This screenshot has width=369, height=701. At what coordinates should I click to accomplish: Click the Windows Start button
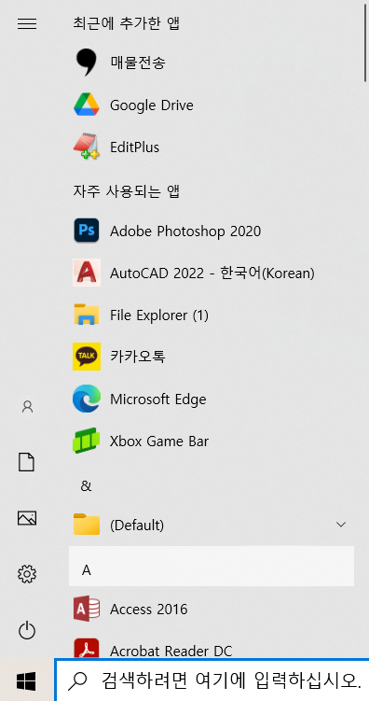click(26, 680)
